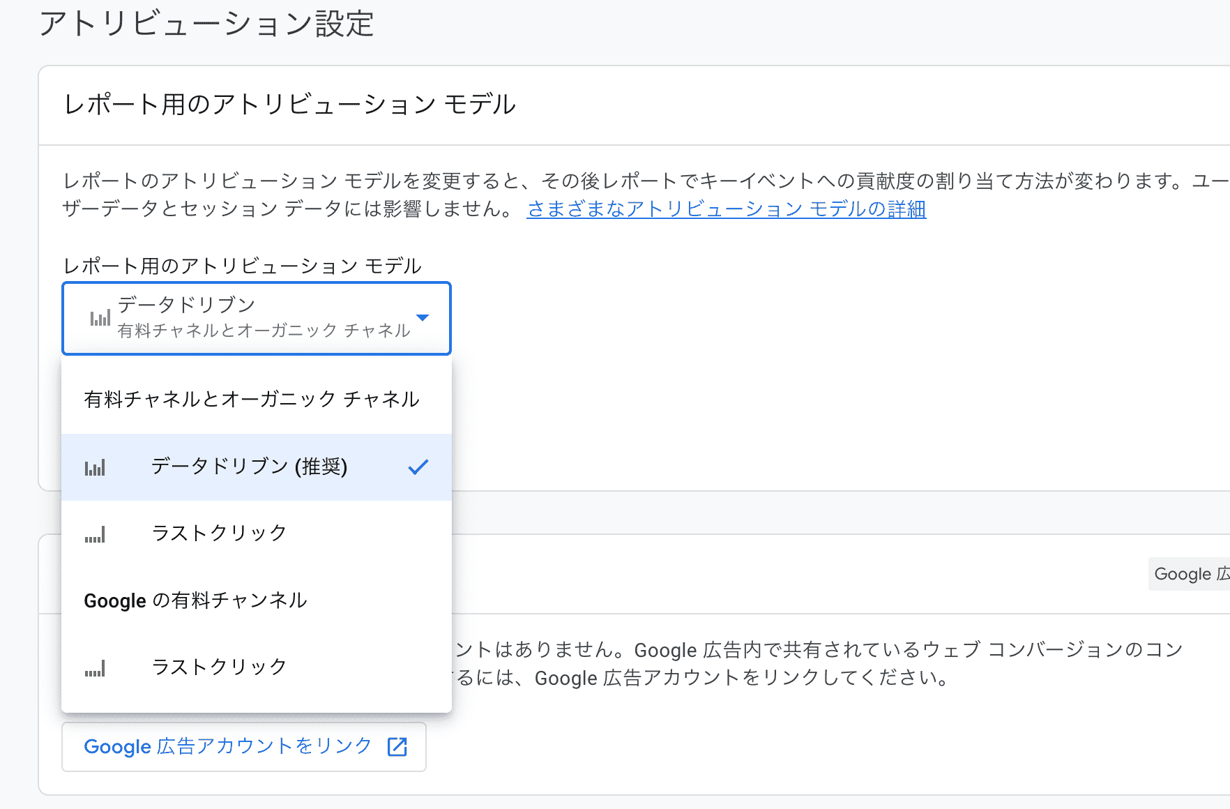Viewport: 1230px width, 809px height.
Task: Click the レポート用のアトリビューション モデル card heading
Action: tap(289, 105)
